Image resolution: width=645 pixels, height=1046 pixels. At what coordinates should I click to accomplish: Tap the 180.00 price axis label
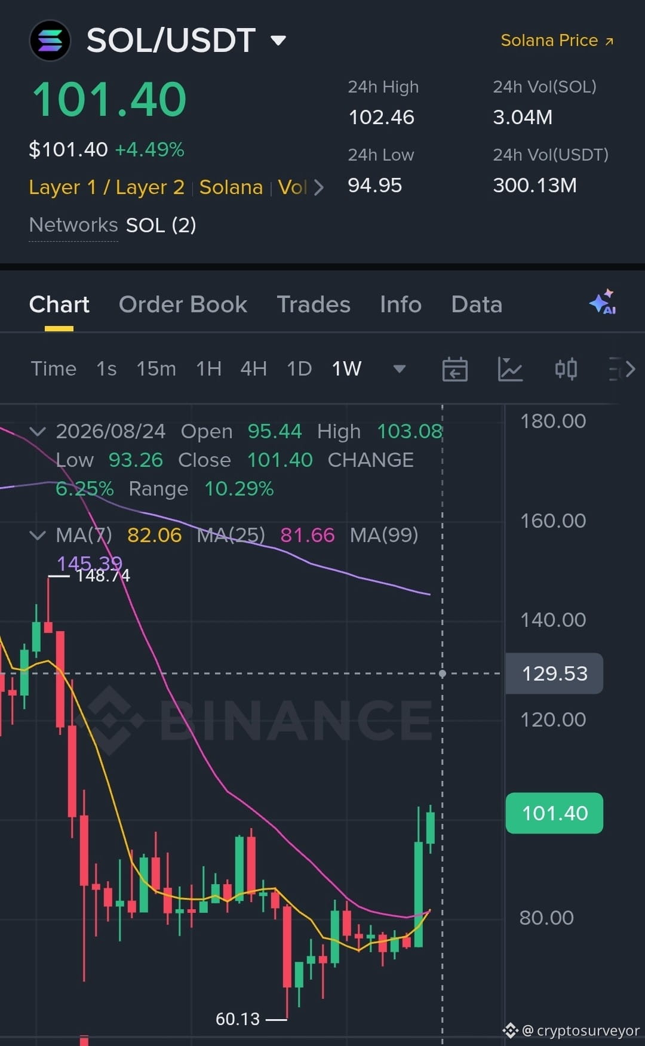(553, 422)
